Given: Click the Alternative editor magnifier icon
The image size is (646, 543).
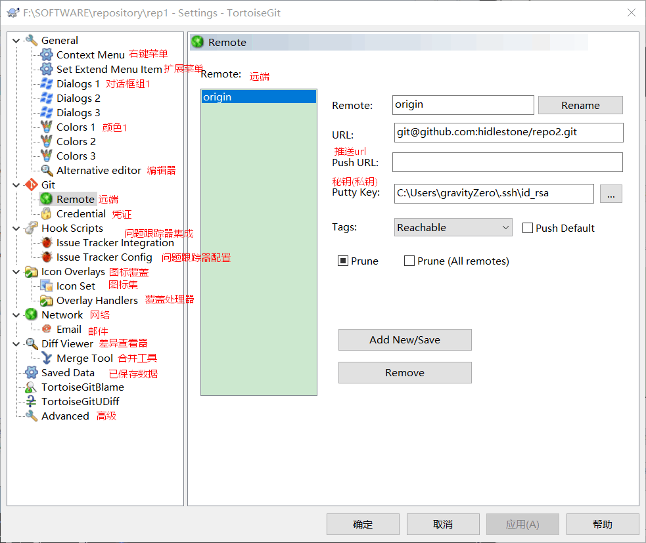Looking at the screenshot, I should [x=47, y=170].
